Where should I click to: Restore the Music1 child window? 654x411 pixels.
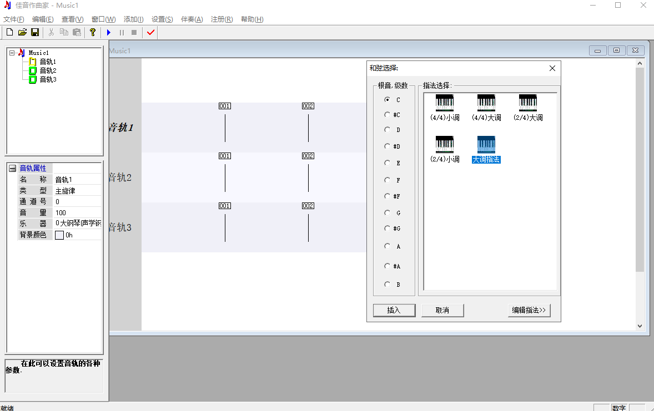(x=616, y=50)
